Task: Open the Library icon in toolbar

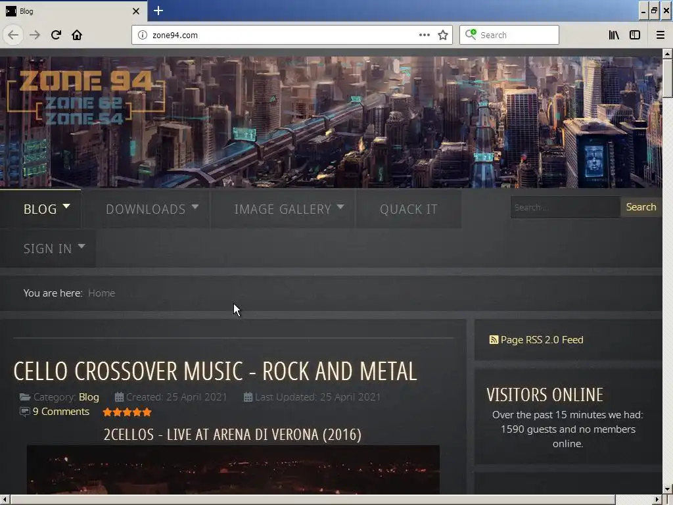Action: pyautogui.click(x=614, y=35)
